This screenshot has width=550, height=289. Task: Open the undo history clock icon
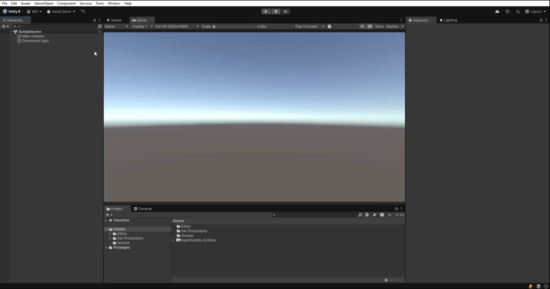point(508,11)
